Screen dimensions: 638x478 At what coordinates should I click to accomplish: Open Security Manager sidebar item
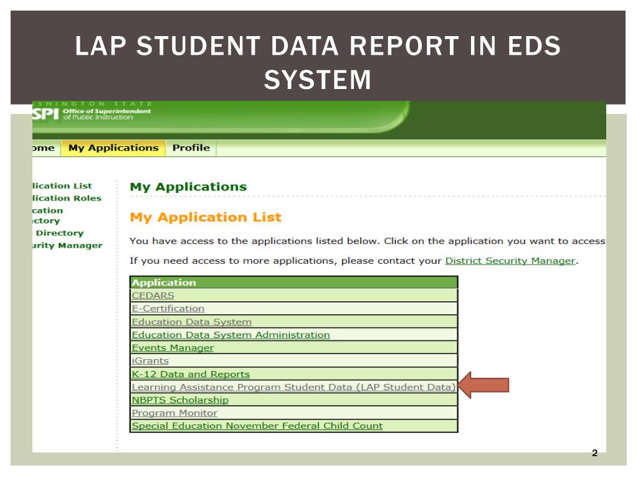67,245
